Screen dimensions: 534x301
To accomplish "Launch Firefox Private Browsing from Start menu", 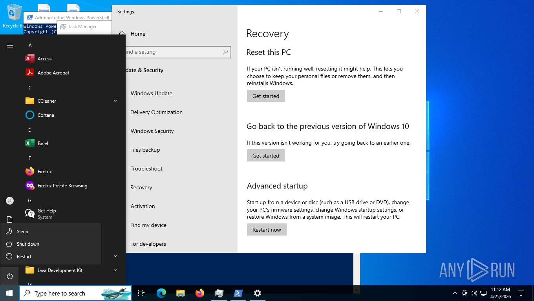I will click(71, 186).
